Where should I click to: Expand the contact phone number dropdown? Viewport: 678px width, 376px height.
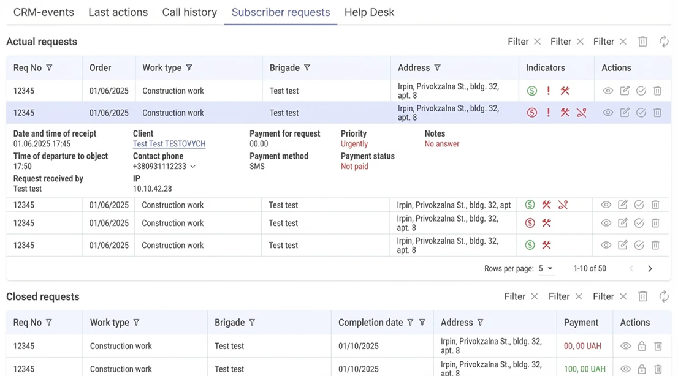193,167
